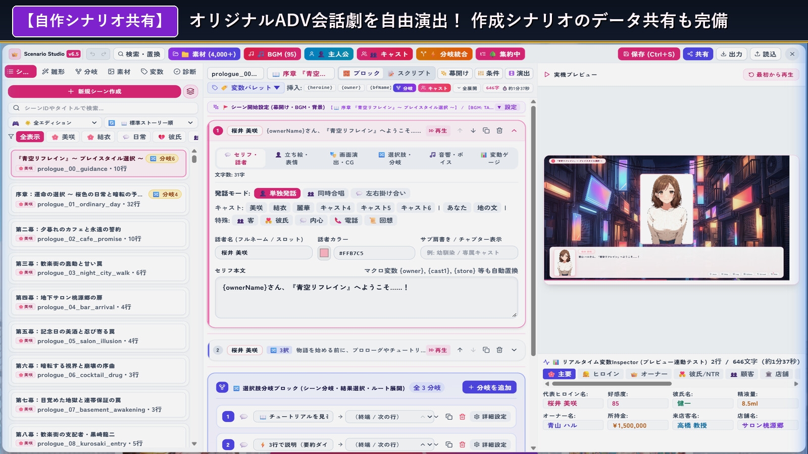Click trash icon on line 1 桜井 美咲
Viewport: 808px width, 454px height.
click(499, 131)
